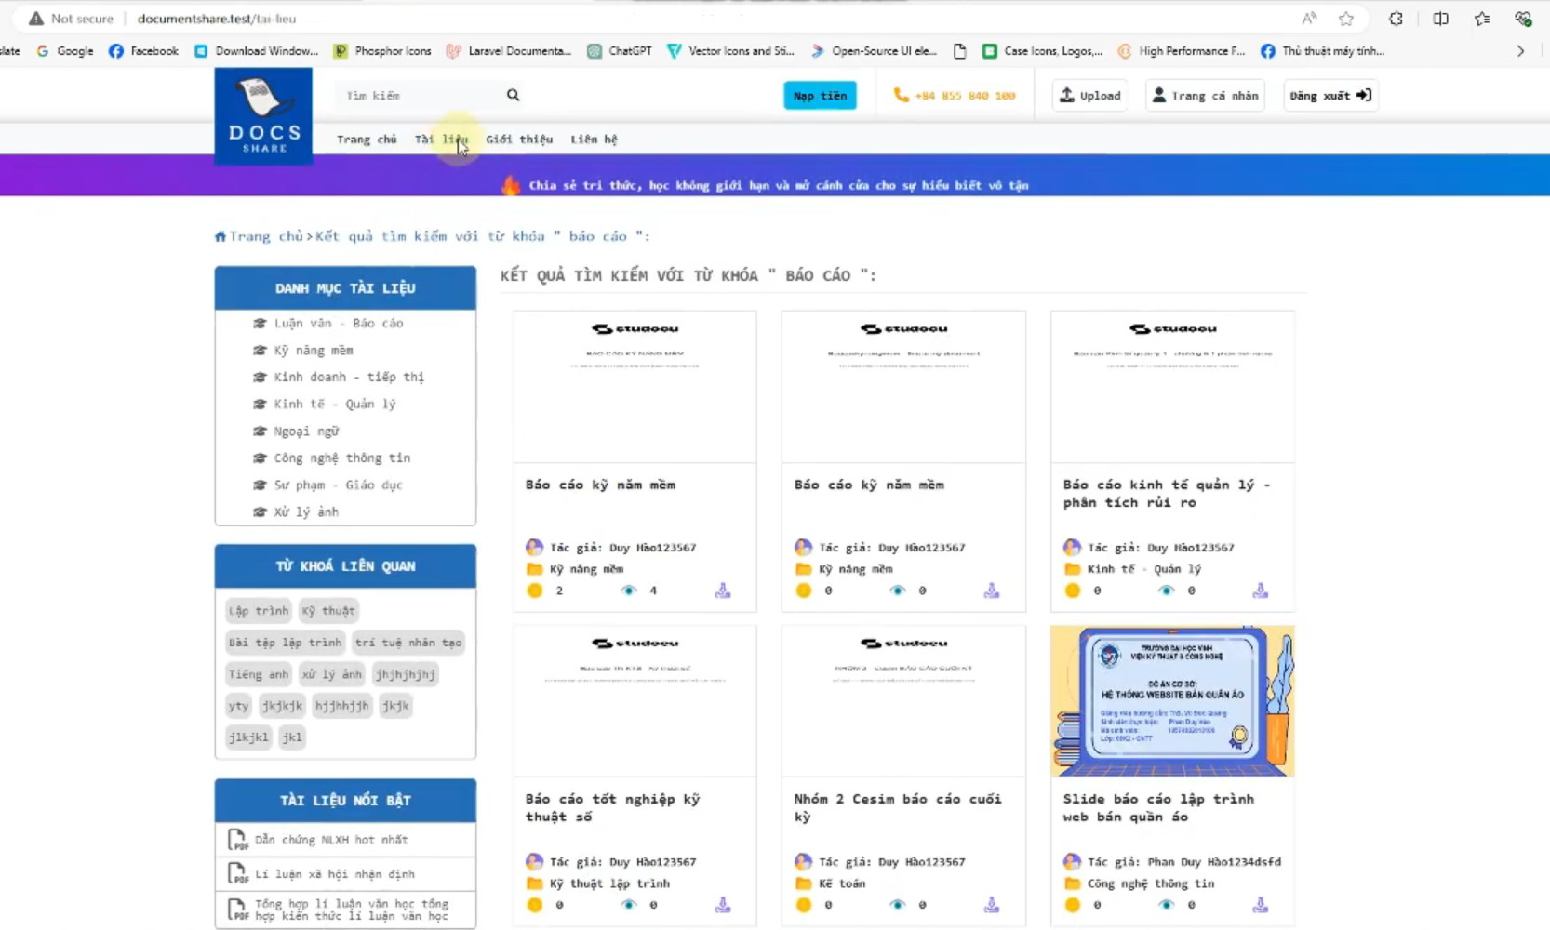Image resolution: width=1550 pixels, height=930 pixels.
Task: Open the Liên hệ menu item
Action: [x=594, y=139]
